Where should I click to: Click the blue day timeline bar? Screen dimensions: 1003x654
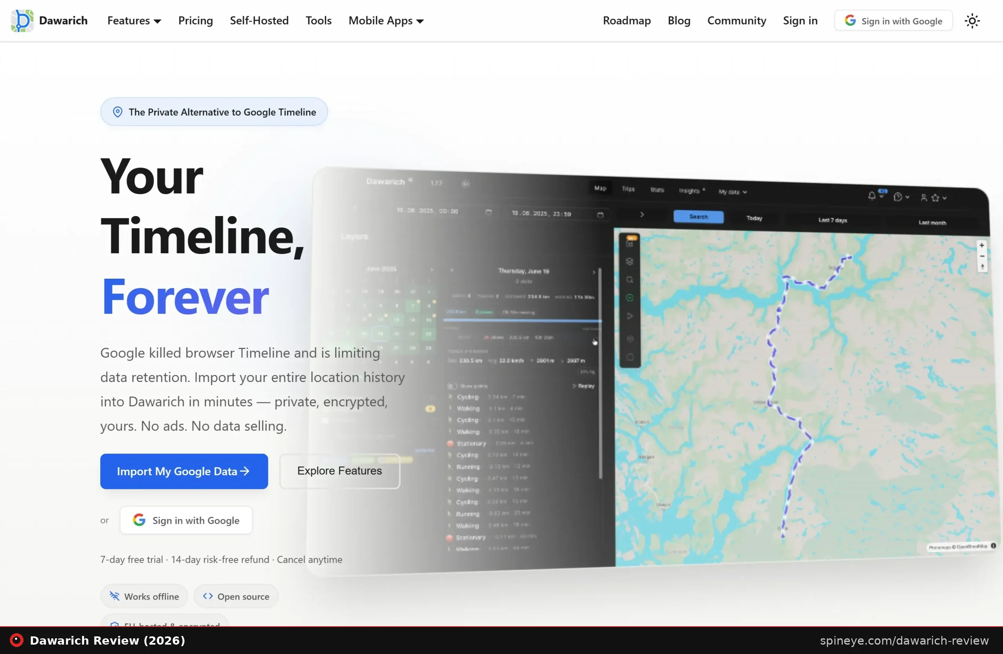(522, 321)
